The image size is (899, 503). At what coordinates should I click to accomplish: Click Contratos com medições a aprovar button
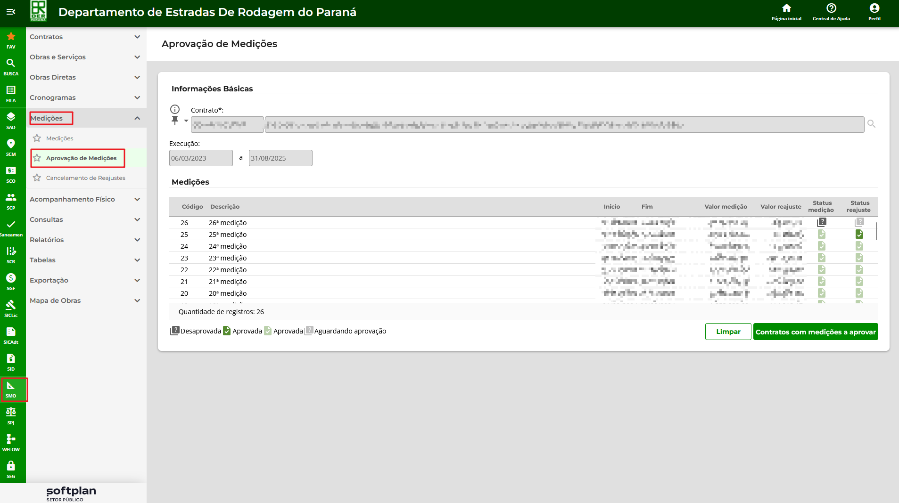[815, 332]
